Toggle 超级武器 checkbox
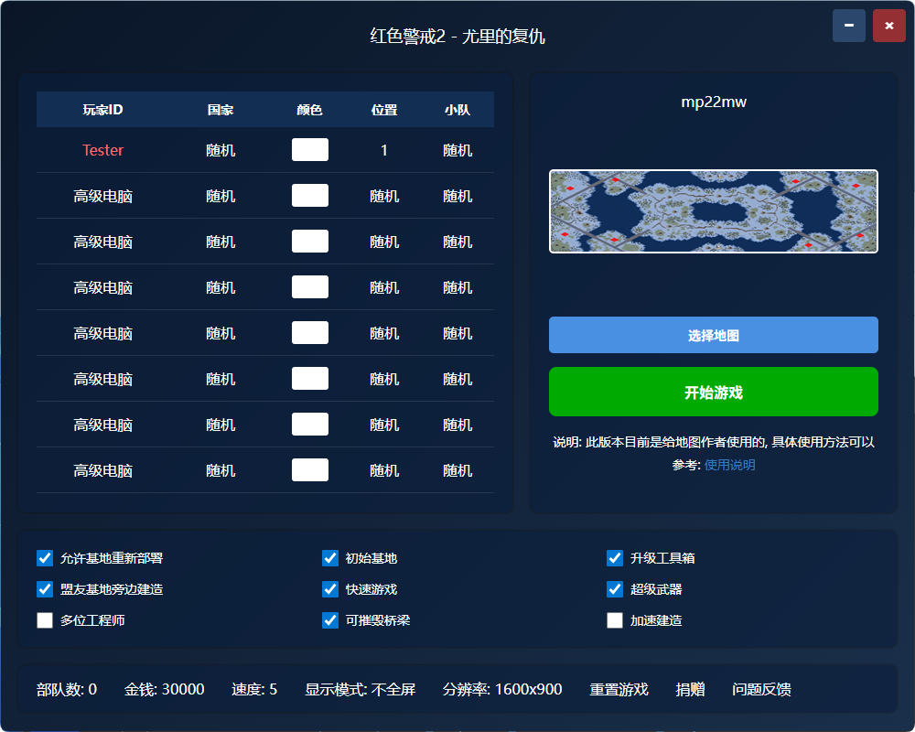This screenshot has width=915, height=732. 615,589
